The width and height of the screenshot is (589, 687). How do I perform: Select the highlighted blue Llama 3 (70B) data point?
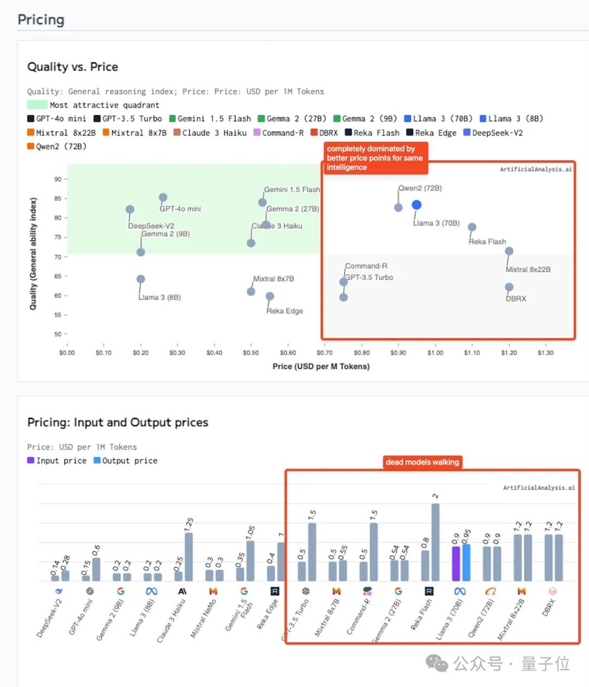point(416,204)
